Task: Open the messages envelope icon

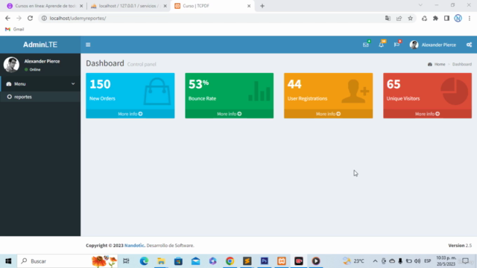Action: [x=366, y=45]
